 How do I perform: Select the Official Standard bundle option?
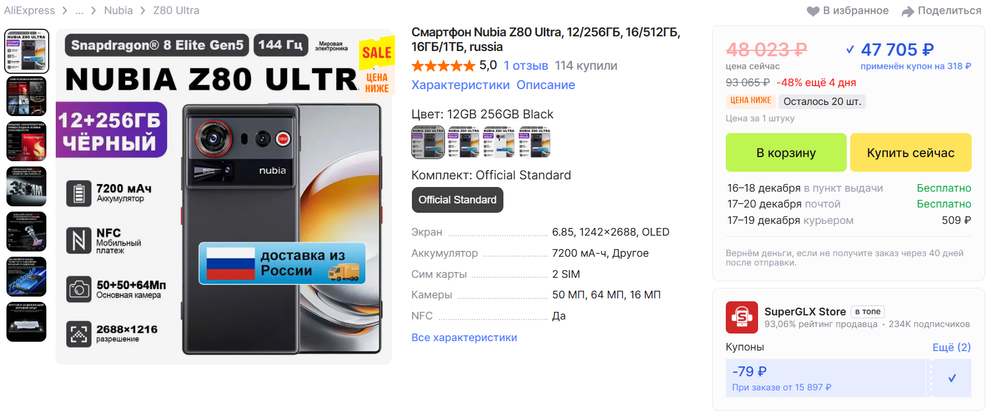(x=457, y=200)
